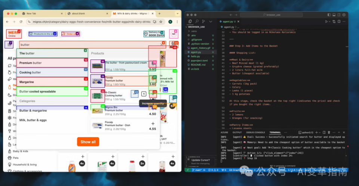Open editor more actions ellipsis

(344, 22)
